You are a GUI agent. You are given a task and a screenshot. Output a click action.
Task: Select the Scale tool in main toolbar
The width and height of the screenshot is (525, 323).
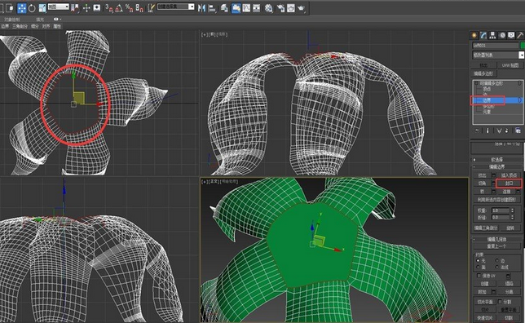click(x=42, y=8)
